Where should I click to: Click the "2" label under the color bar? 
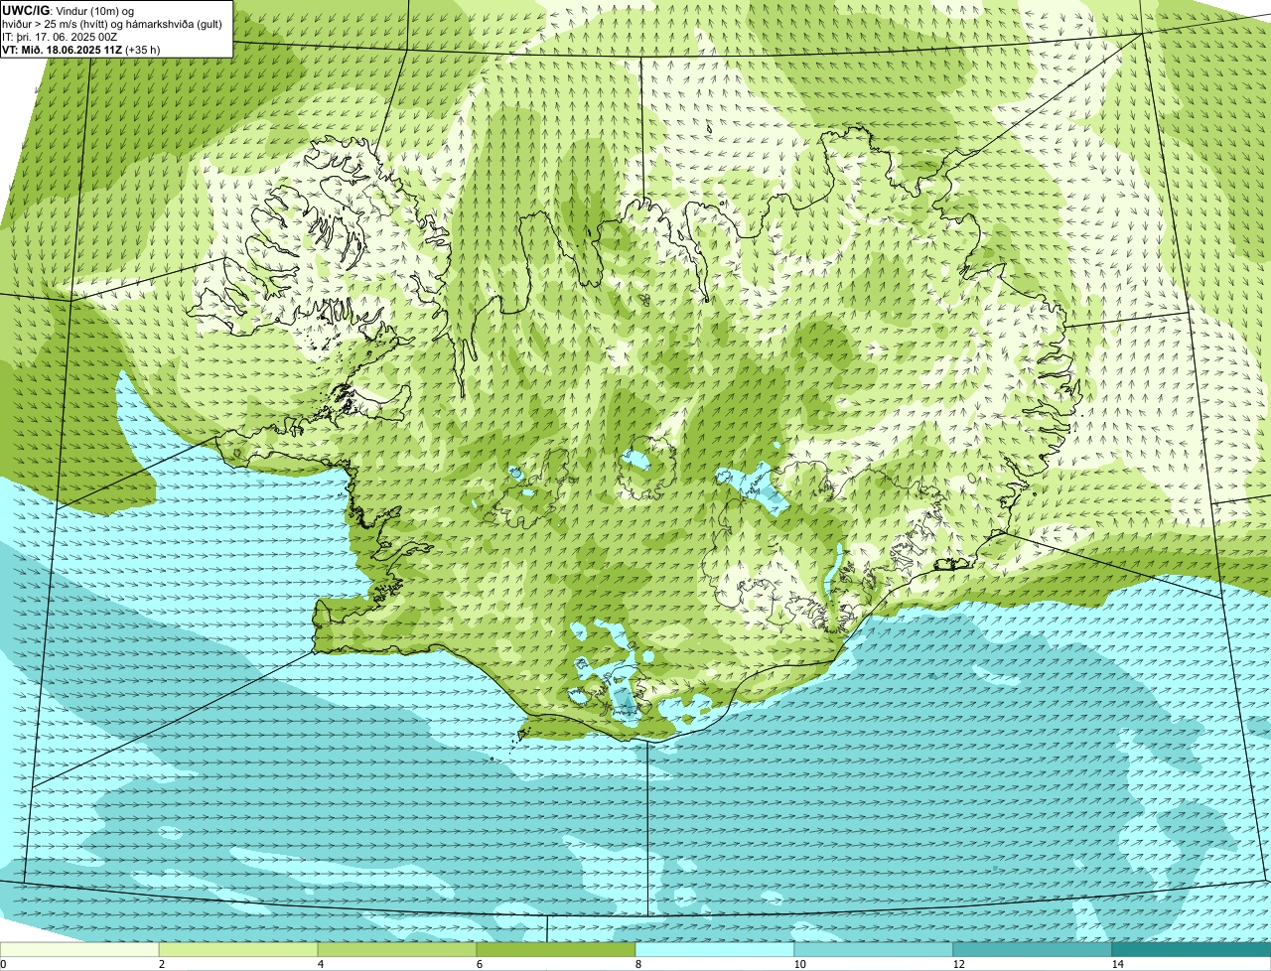coord(161,964)
